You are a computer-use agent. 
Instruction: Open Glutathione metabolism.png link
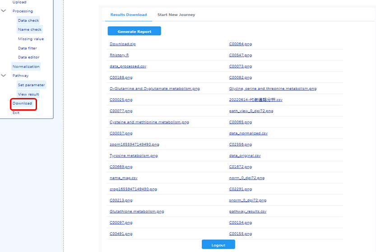(x=137, y=211)
